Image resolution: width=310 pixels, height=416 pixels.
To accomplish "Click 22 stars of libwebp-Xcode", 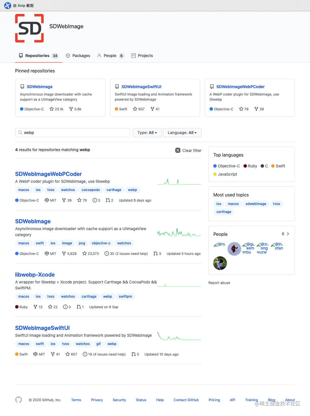I will (53, 307).
